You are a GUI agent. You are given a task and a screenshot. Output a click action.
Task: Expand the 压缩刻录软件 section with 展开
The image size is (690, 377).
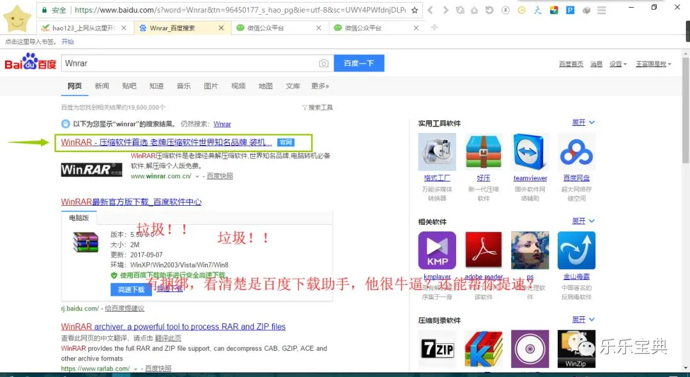(x=583, y=319)
